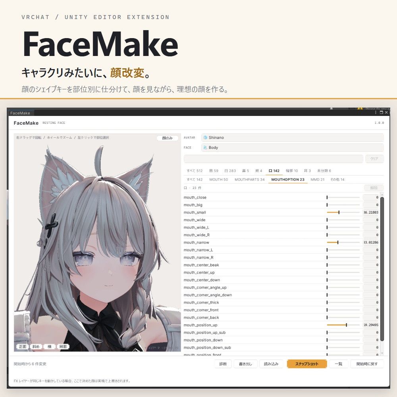
Task: Switch to the すべて 512 category tab
Action: 195,171
